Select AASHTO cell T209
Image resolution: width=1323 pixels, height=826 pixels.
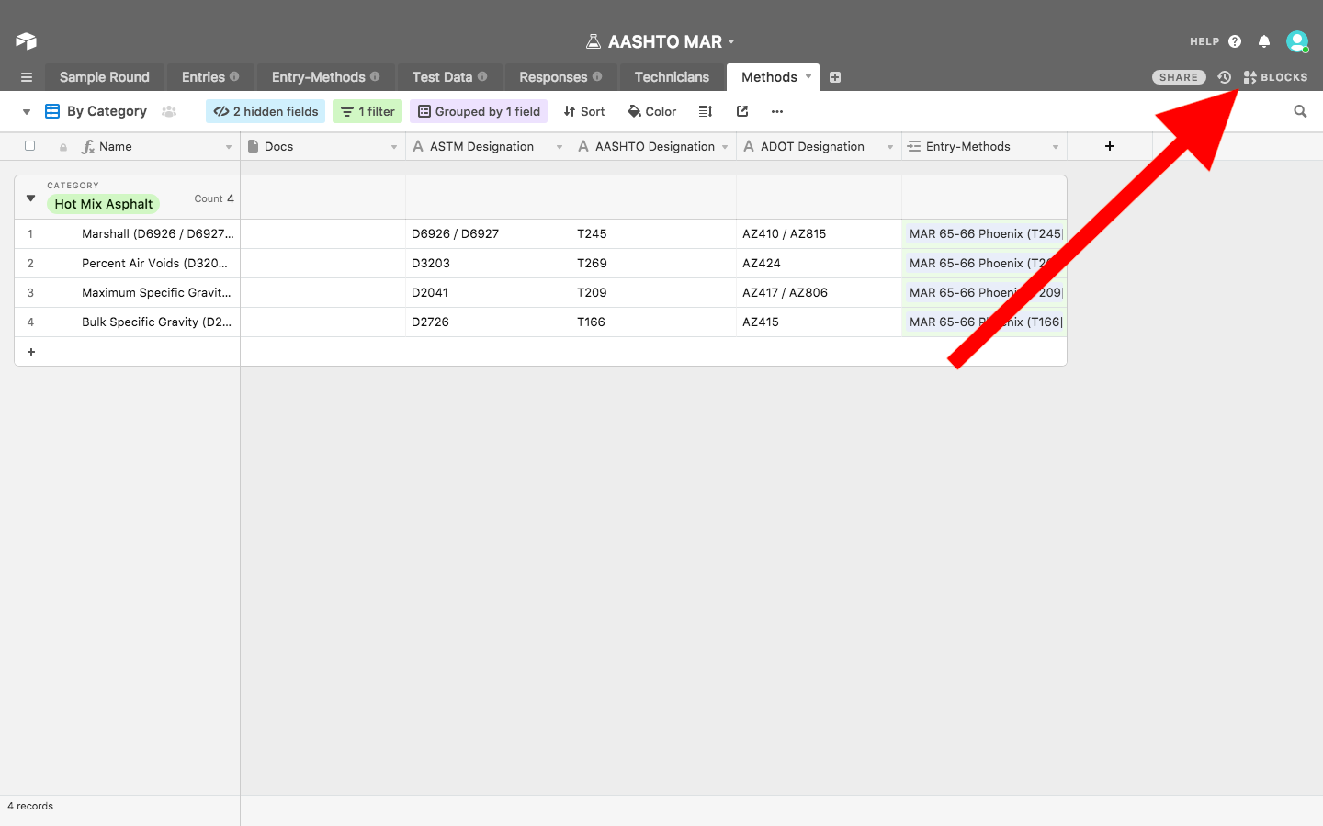tap(653, 292)
